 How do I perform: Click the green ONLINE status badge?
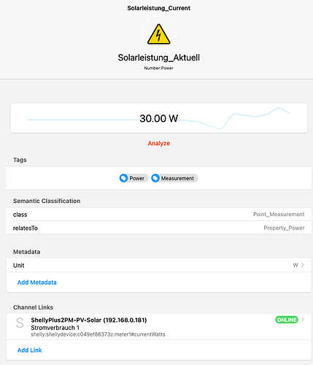point(287,320)
